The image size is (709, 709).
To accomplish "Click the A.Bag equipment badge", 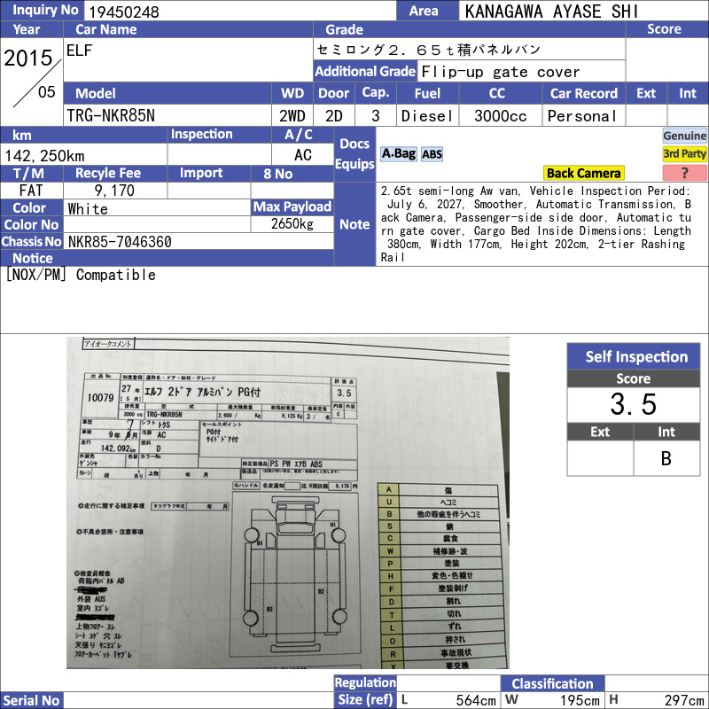I will (398, 154).
